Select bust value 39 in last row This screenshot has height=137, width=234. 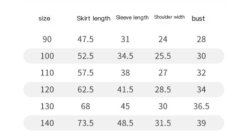point(201,123)
